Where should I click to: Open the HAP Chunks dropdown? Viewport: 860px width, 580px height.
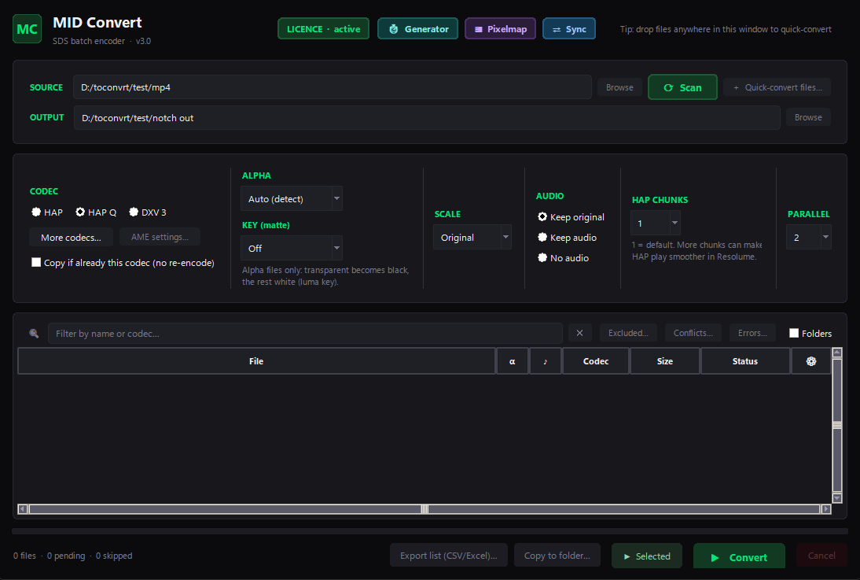(x=656, y=223)
